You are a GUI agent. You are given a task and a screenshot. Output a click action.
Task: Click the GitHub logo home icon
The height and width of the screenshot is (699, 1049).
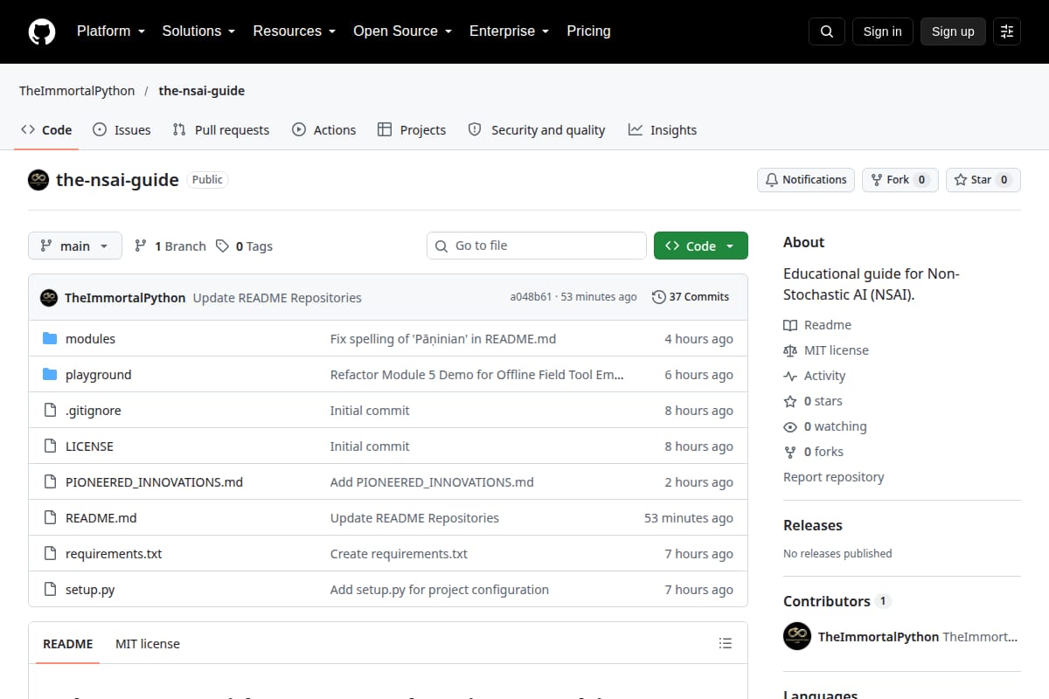[x=42, y=31]
